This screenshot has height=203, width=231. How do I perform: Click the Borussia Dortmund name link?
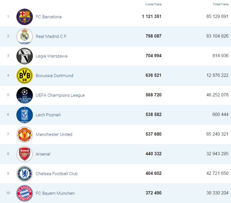[54, 76]
